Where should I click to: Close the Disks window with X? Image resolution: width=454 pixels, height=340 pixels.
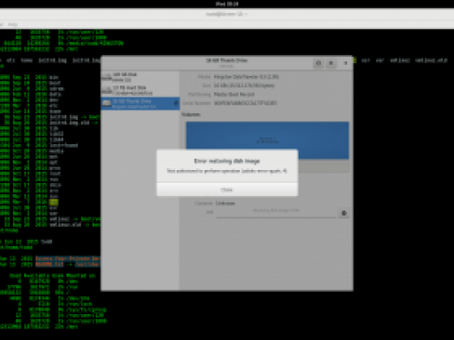pos(345,63)
